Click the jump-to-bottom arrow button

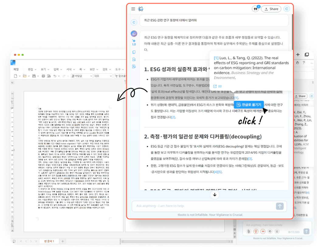pos(215,195)
